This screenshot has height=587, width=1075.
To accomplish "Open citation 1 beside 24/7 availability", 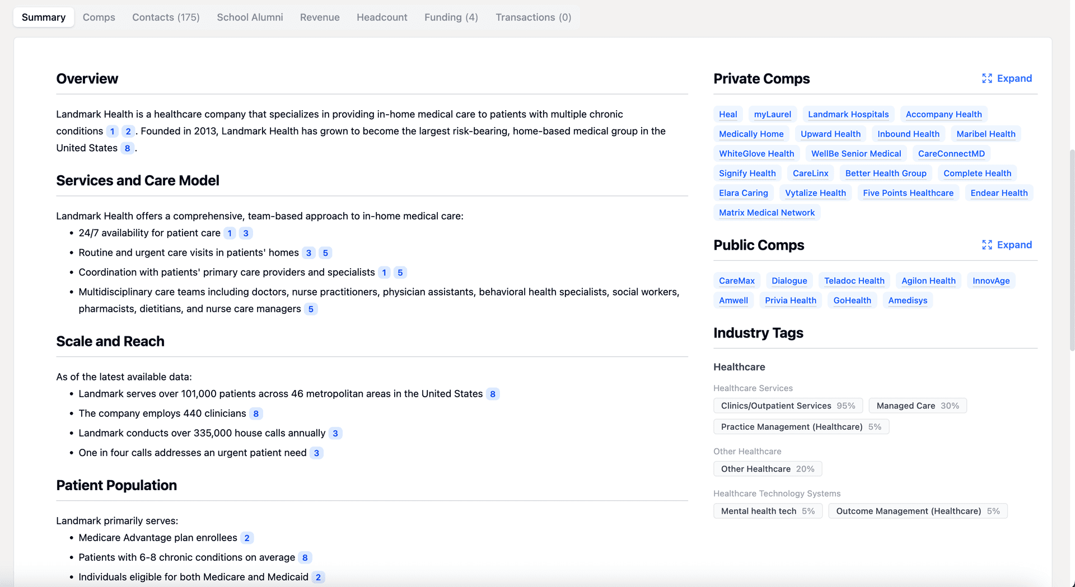I will pyautogui.click(x=230, y=233).
